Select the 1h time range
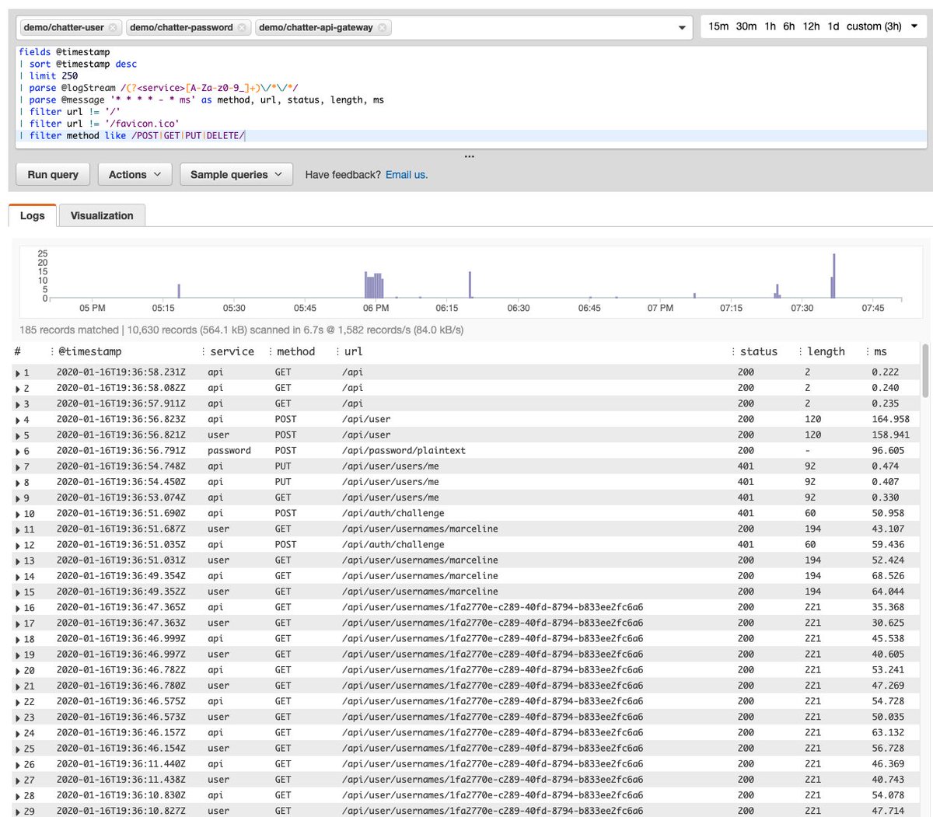933x817 pixels. click(x=770, y=26)
